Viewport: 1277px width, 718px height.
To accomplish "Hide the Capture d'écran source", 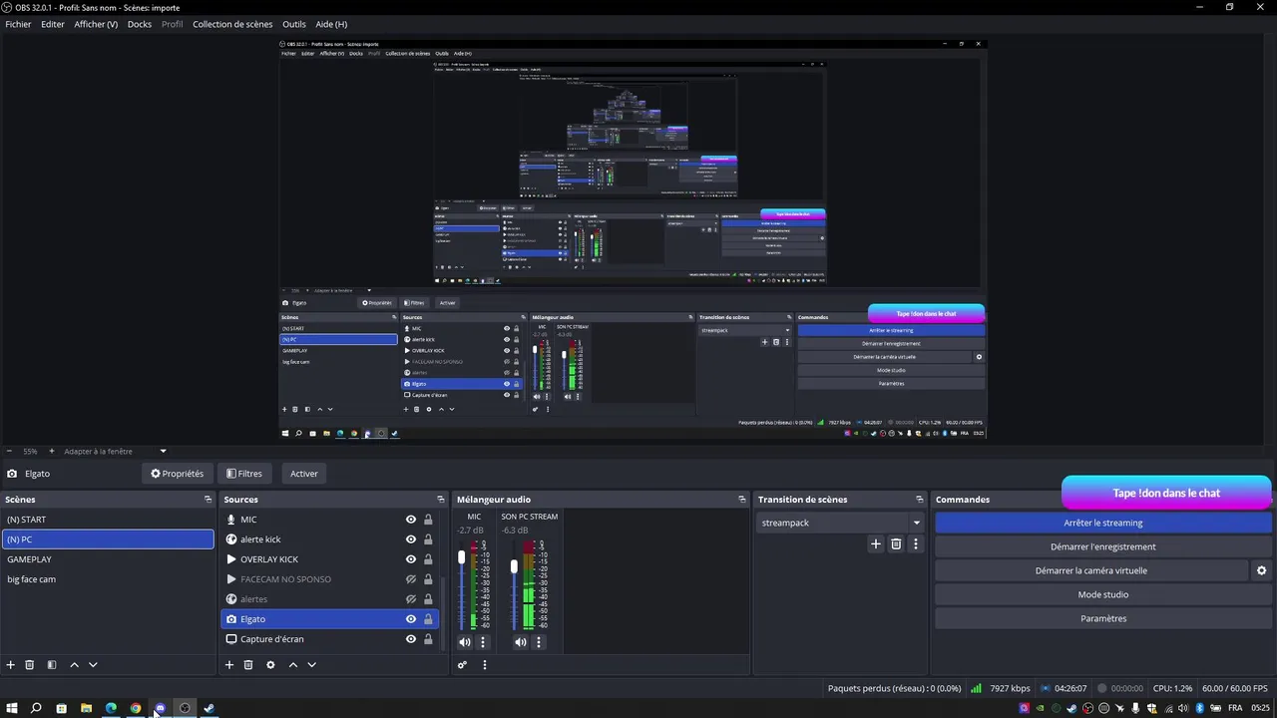I will (411, 639).
